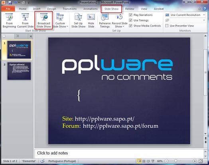Open Undo history dropdown arrow
Screen dimensions: 209x165
pyautogui.click(x=19, y=2)
